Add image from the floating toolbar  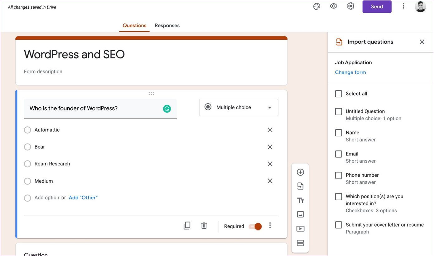pyautogui.click(x=300, y=214)
